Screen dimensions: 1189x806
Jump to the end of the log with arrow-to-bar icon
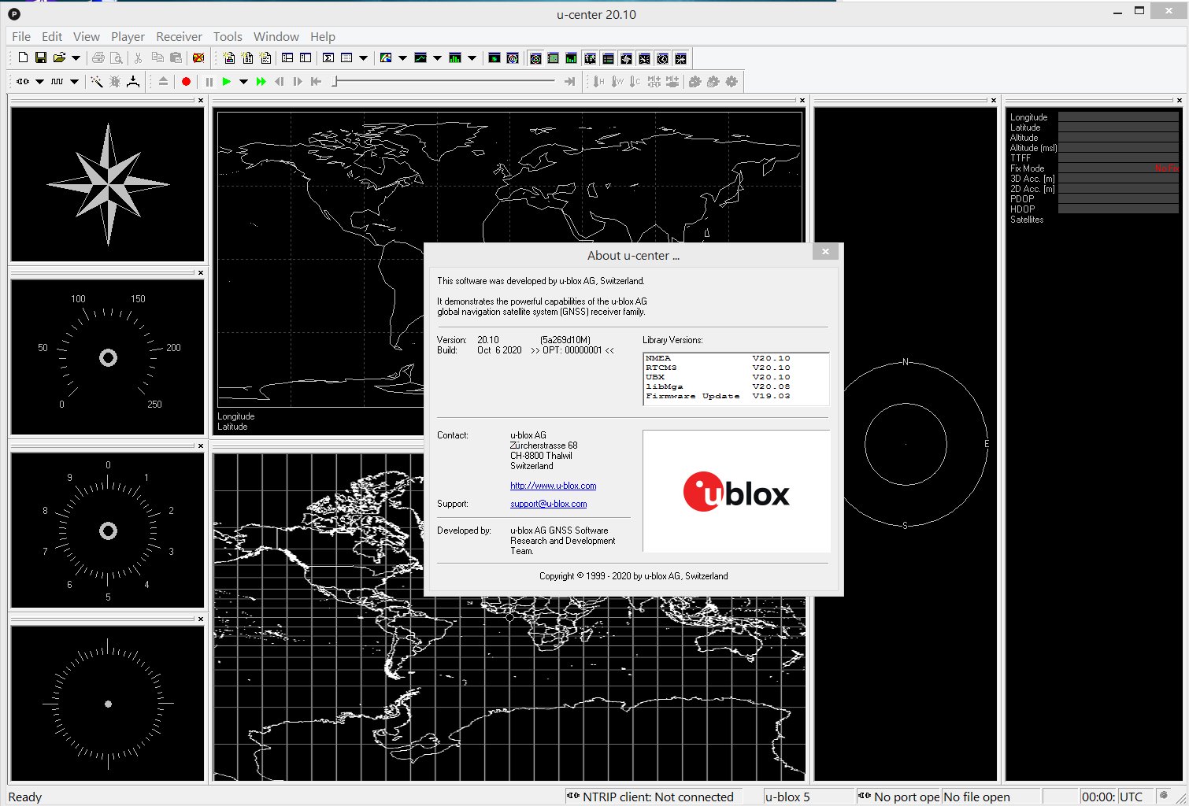click(569, 81)
